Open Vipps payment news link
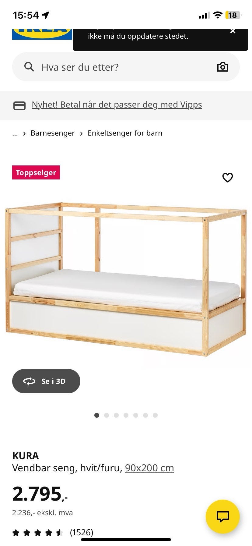 tap(117, 105)
